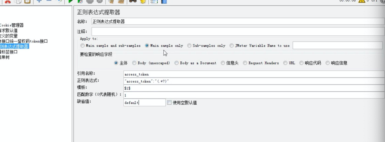Select 'Request Headers' radio option
The height and width of the screenshot is (142, 385).
click(245, 63)
